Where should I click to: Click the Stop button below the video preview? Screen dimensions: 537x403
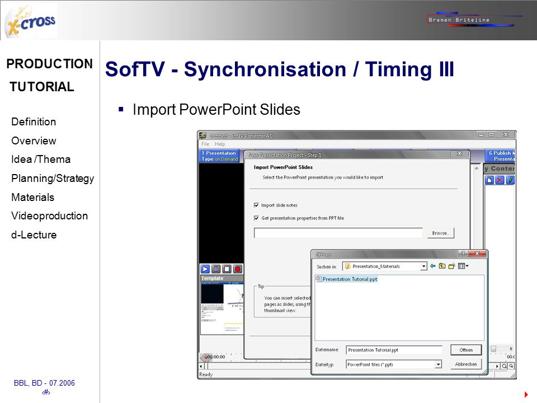[227, 269]
